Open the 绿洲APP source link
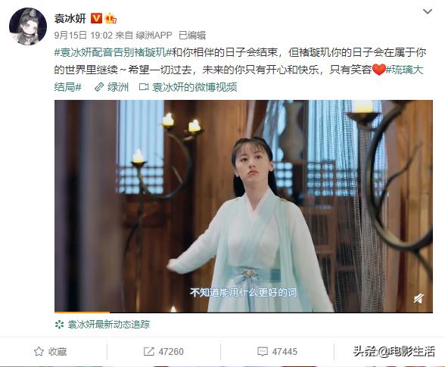 pyautogui.click(x=154, y=36)
